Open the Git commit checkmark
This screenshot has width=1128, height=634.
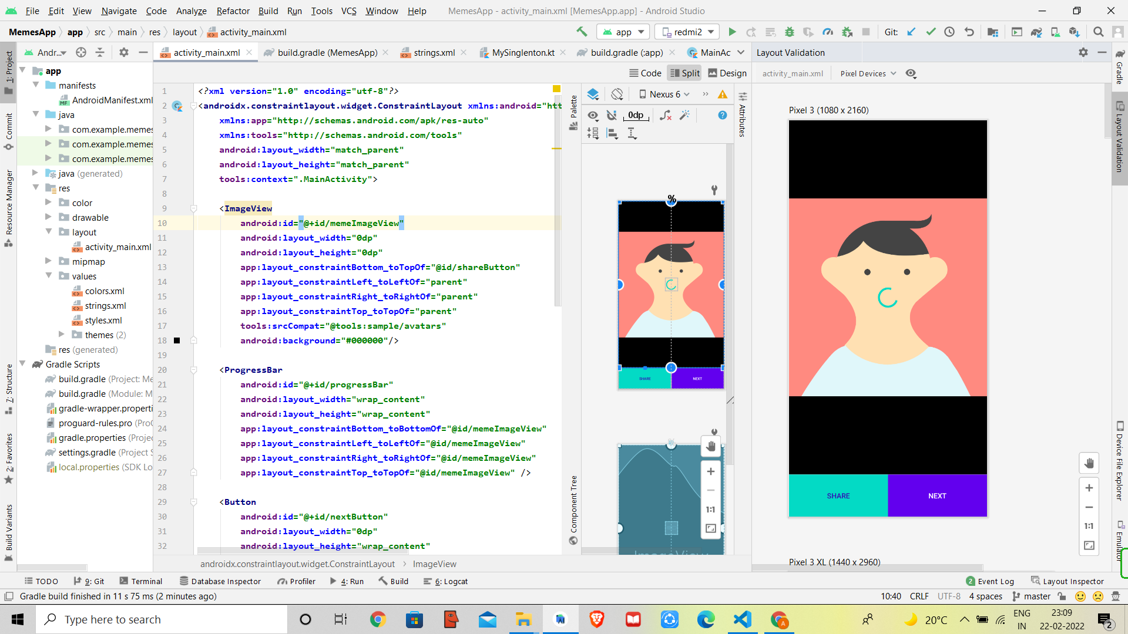point(931,32)
